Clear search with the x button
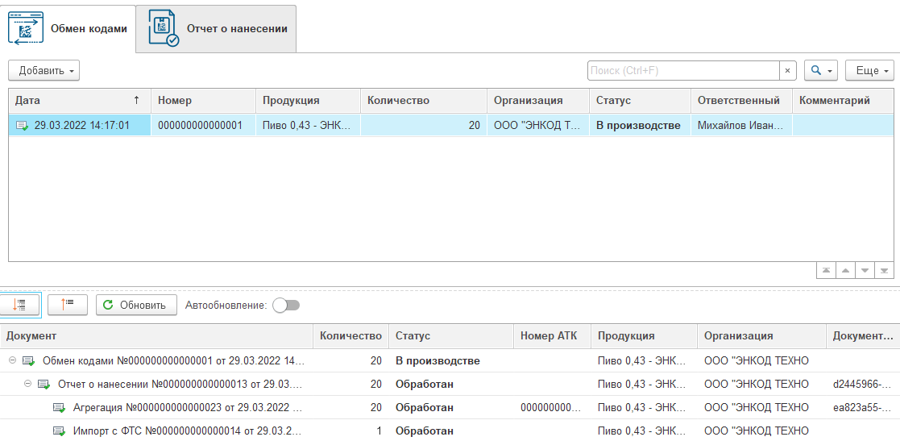 pos(788,70)
